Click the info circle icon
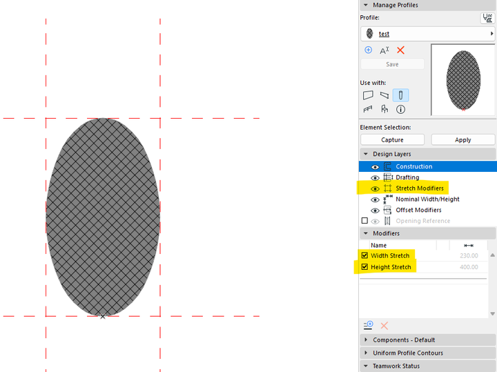 click(x=400, y=109)
